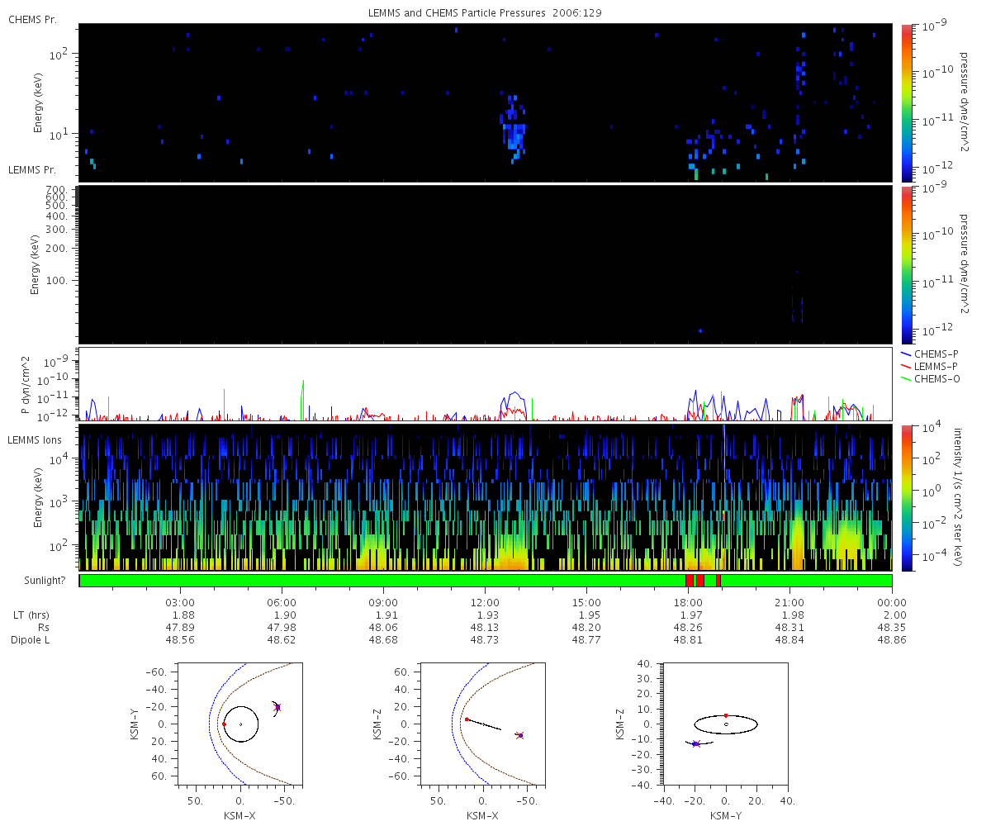This screenshot has height=826, width=991.
Task: Click the red dot in KSM-X/KSM-Y plot
Action: point(224,724)
